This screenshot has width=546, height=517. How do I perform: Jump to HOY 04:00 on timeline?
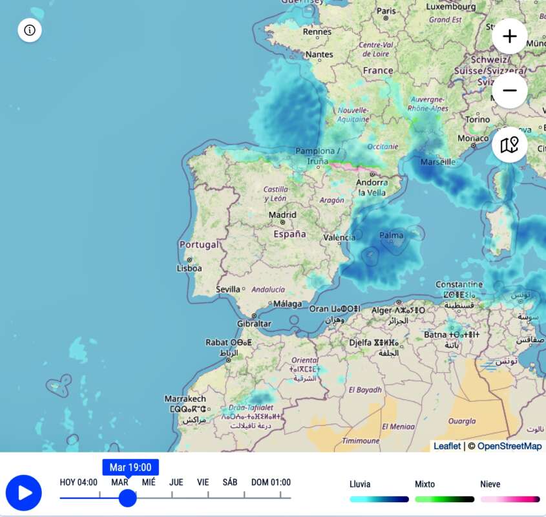point(79,482)
